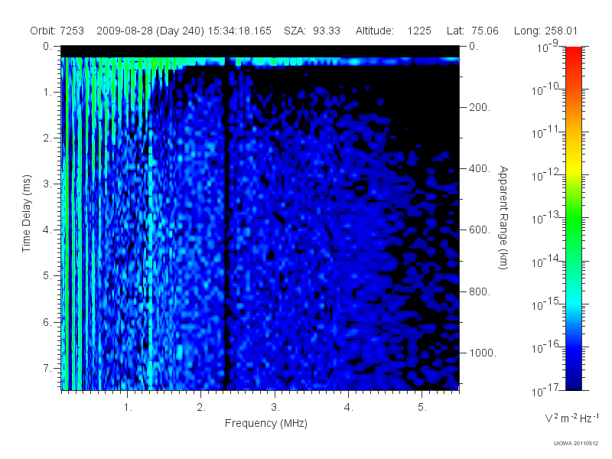612x459 pixels.
Task: Click the dark blue bottom of color bar
Action: click(x=573, y=380)
